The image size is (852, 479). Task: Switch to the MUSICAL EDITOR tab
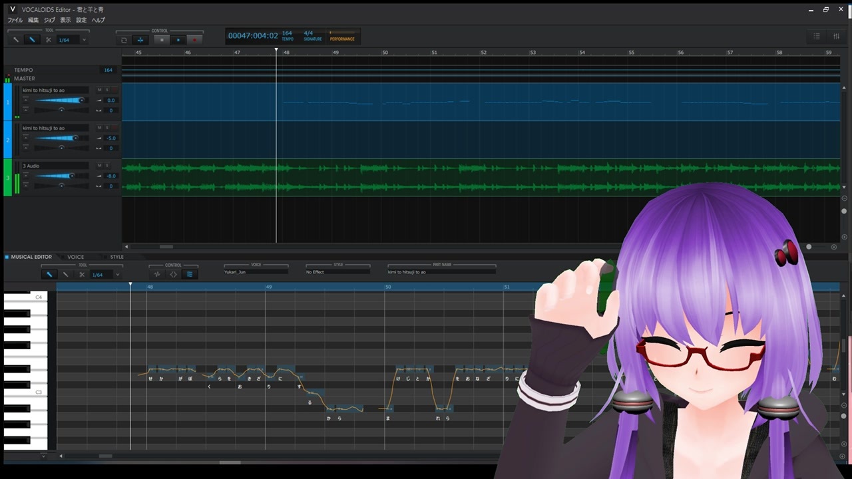pos(31,257)
